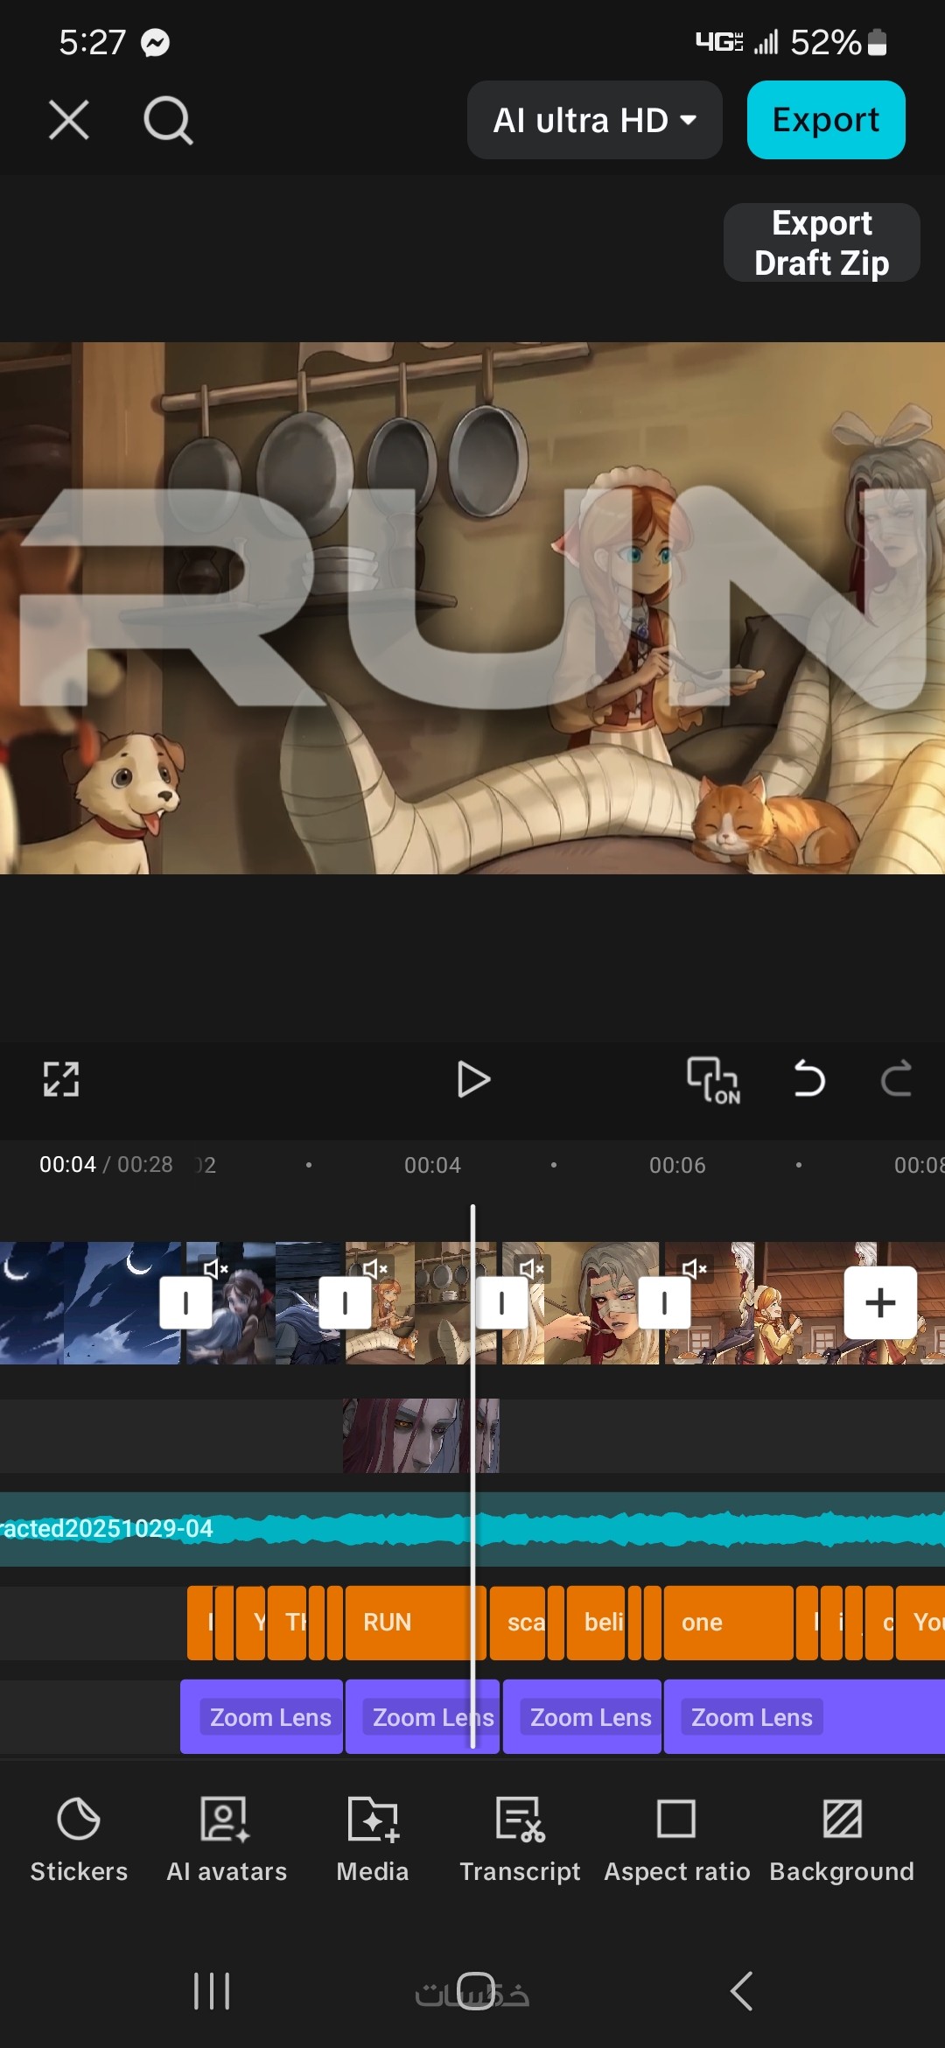The image size is (945, 2048).
Task: Select the first Zoom Lens effect clip
Action: coord(262,1717)
